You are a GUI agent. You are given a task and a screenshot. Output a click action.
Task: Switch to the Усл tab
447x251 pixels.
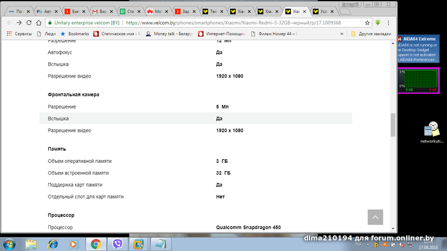coord(324,11)
